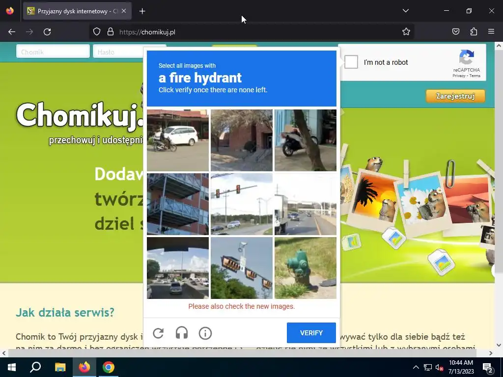Select tile with scooter behind tree
503x377 pixels.
pyautogui.click(x=306, y=140)
